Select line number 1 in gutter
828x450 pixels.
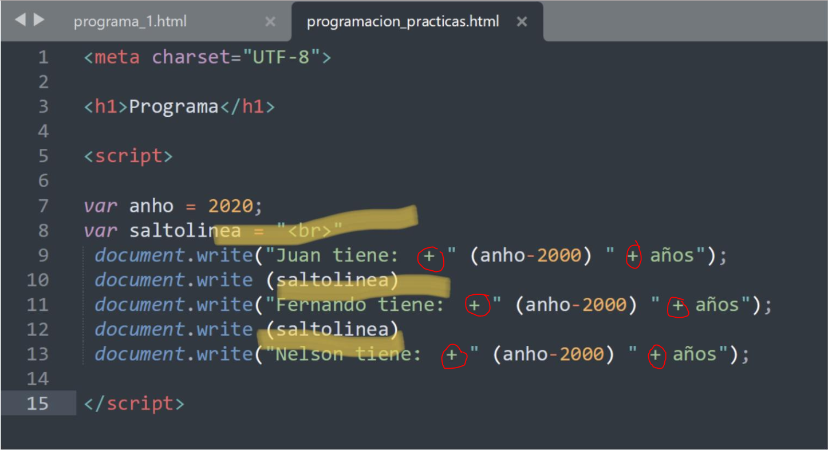click(x=44, y=57)
